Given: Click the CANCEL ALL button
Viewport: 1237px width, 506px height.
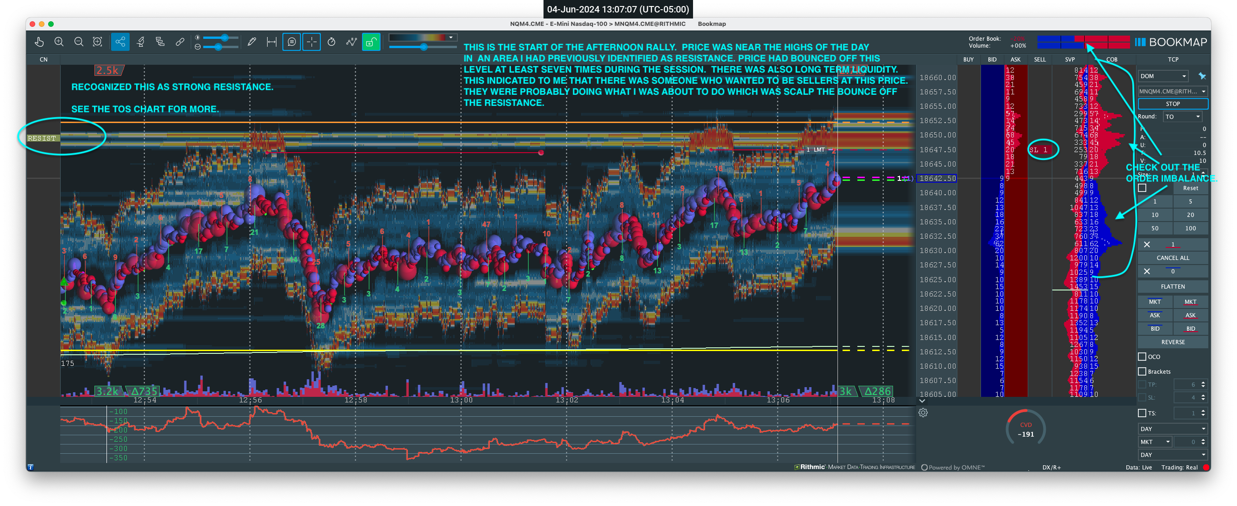Looking at the screenshot, I should (x=1173, y=258).
